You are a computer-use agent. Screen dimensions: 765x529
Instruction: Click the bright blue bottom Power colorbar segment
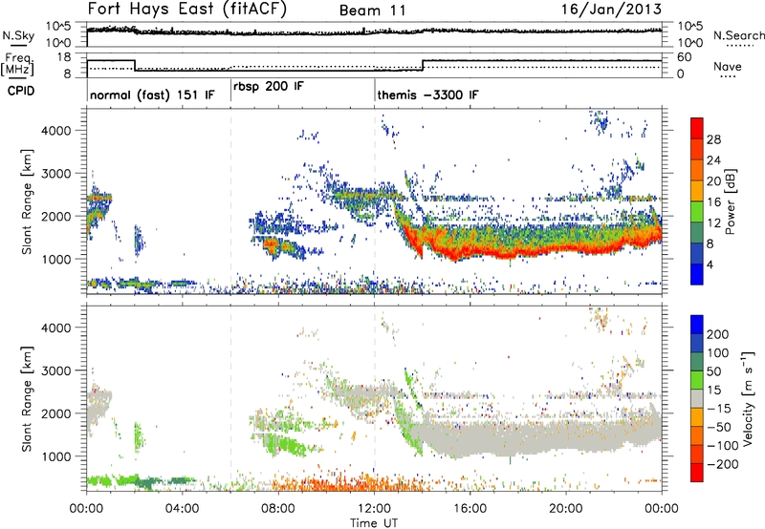(697, 275)
